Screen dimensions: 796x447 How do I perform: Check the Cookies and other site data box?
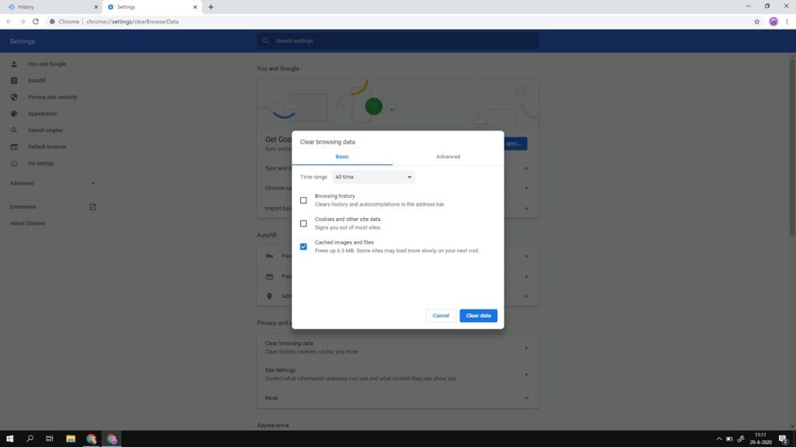[303, 223]
